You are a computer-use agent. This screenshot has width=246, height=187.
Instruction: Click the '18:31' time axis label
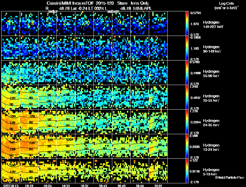pyautogui.click(x=66, y=185)
